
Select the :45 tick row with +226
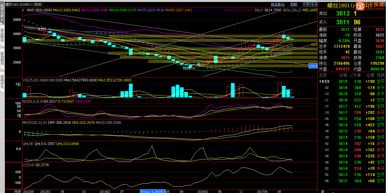(352, 156)
